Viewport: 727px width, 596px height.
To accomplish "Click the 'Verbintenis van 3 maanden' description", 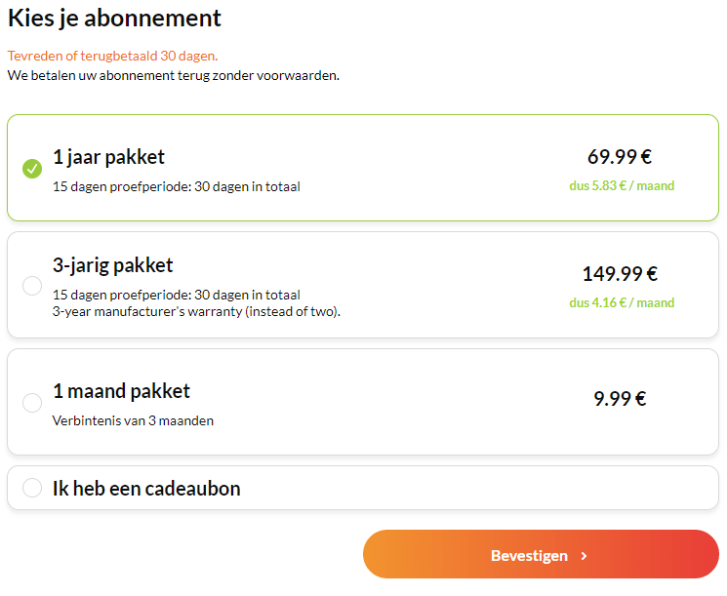I will point(133,421).
